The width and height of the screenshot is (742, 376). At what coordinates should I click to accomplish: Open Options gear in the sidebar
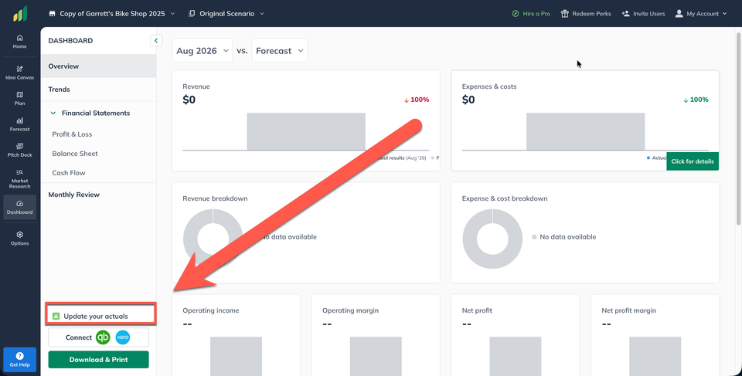[x=19, y=239]
